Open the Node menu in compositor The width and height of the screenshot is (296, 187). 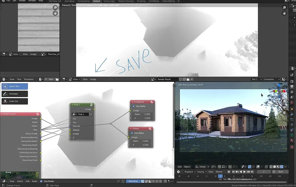35,181
